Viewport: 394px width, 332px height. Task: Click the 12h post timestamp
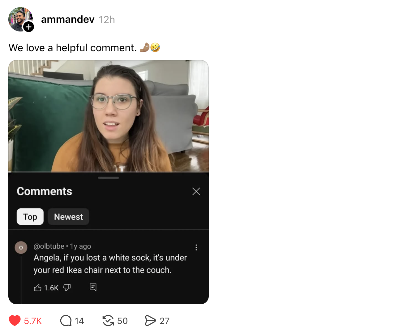pos(107,20)
